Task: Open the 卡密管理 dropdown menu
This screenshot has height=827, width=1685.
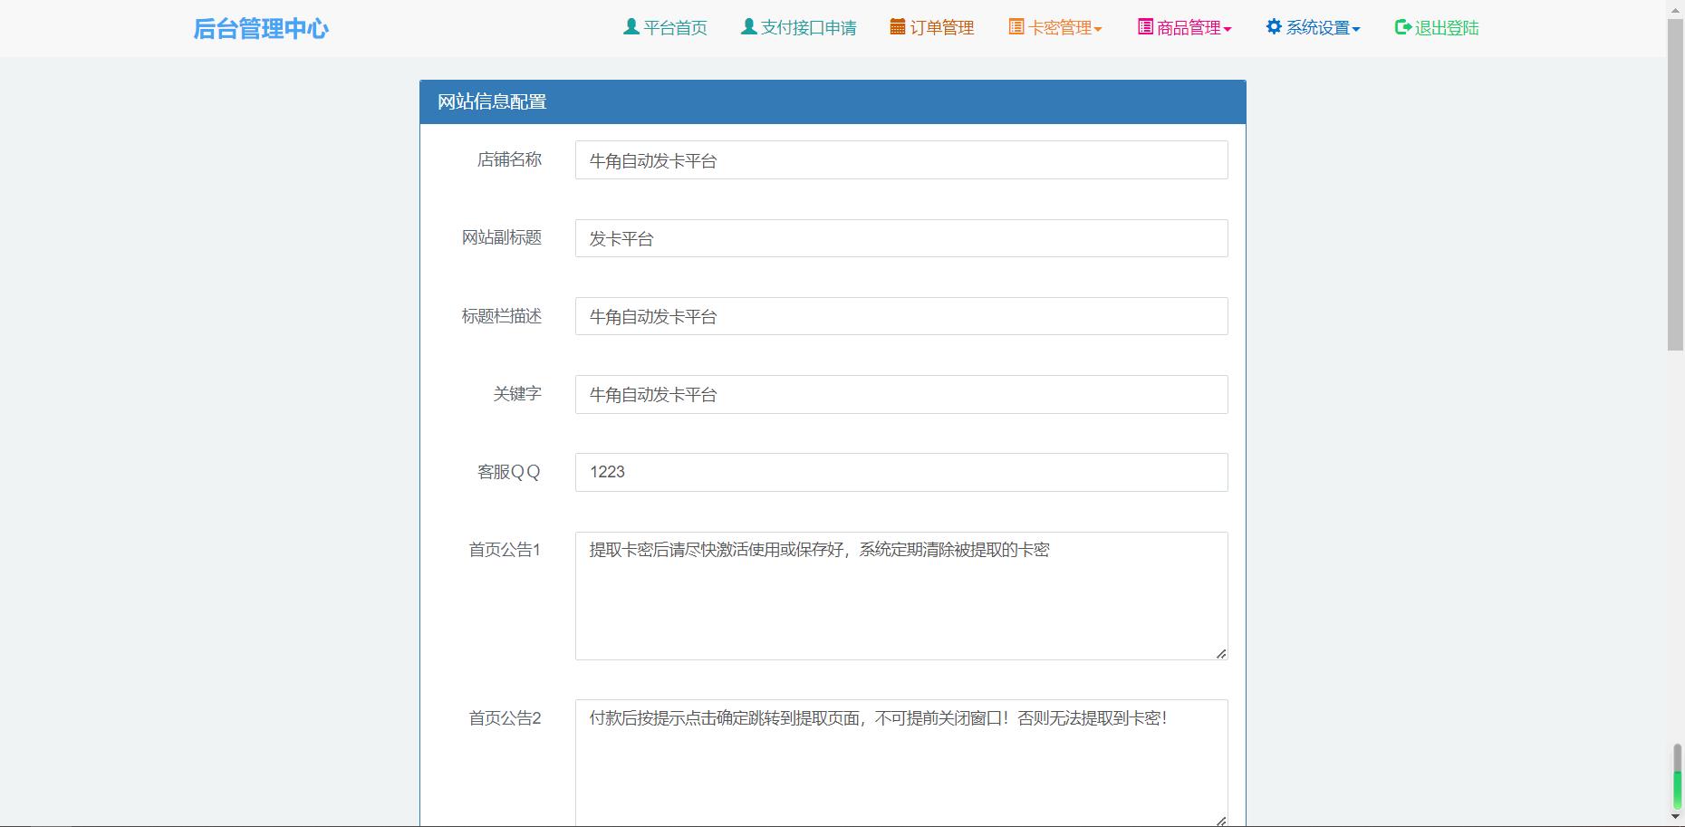Action: [1060, 27]
